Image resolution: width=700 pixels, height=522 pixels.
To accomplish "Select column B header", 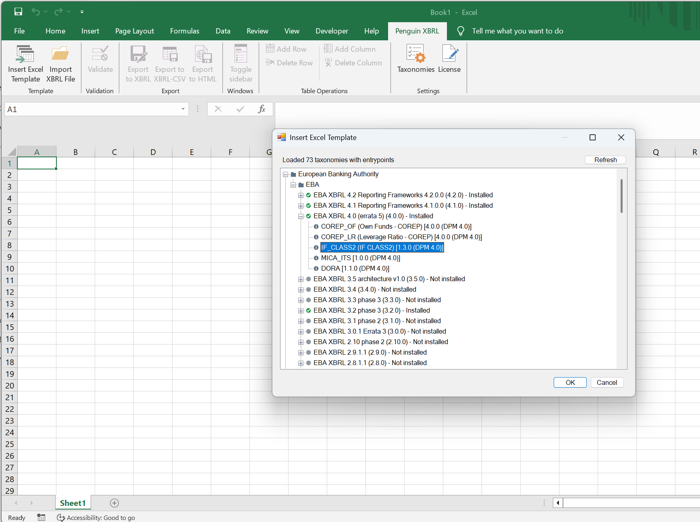I will click(75, 152).
